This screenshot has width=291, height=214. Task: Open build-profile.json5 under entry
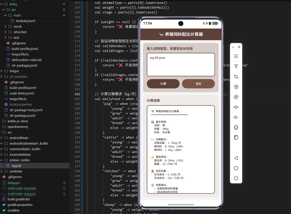pyautogui.click(x=25, y=49)
